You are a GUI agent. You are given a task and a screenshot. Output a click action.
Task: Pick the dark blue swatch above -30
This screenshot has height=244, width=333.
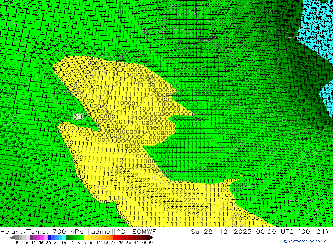tap(50, 238)
